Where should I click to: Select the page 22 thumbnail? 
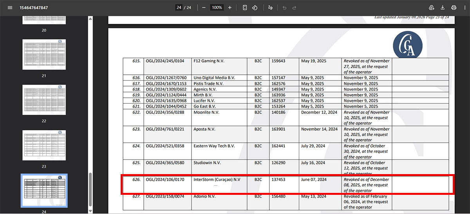pos(44,100)
